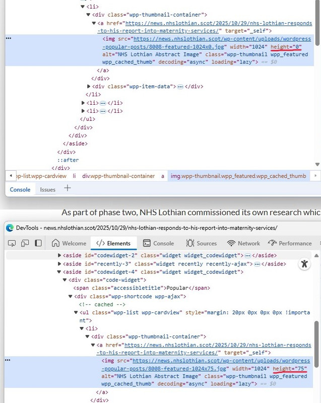Expand the aside codewidget-2 node
Screen dimensions: 321x403
click(59, 255)
